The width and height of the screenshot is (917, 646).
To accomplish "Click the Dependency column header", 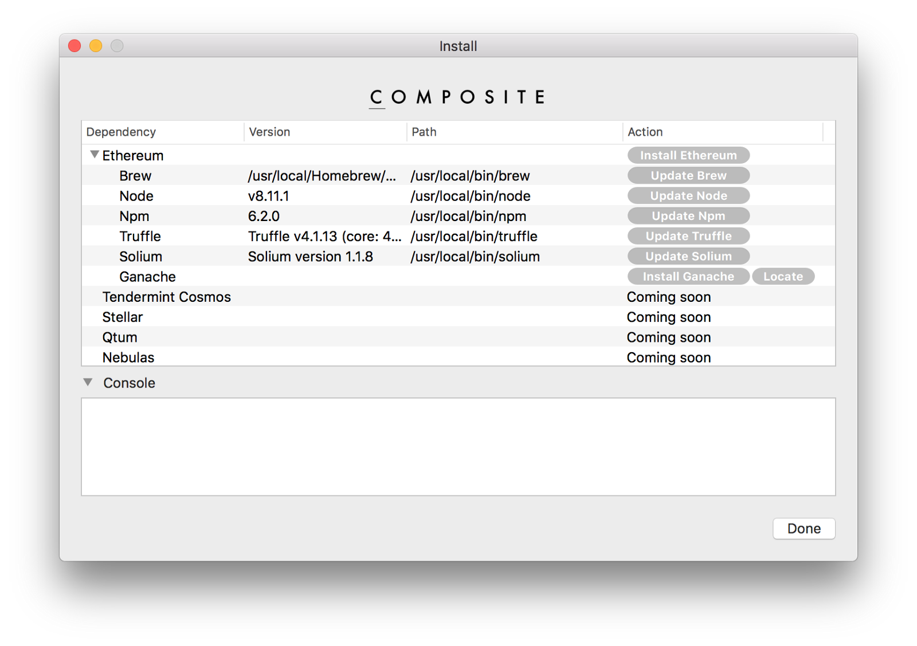I will tap(163, 132).
